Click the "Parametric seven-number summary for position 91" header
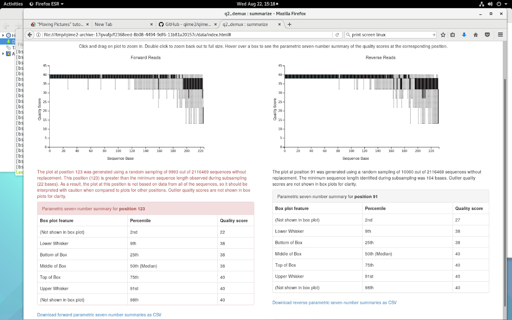Image resolution: width=512 pixels, height=320 pixels. coord(381,196)
